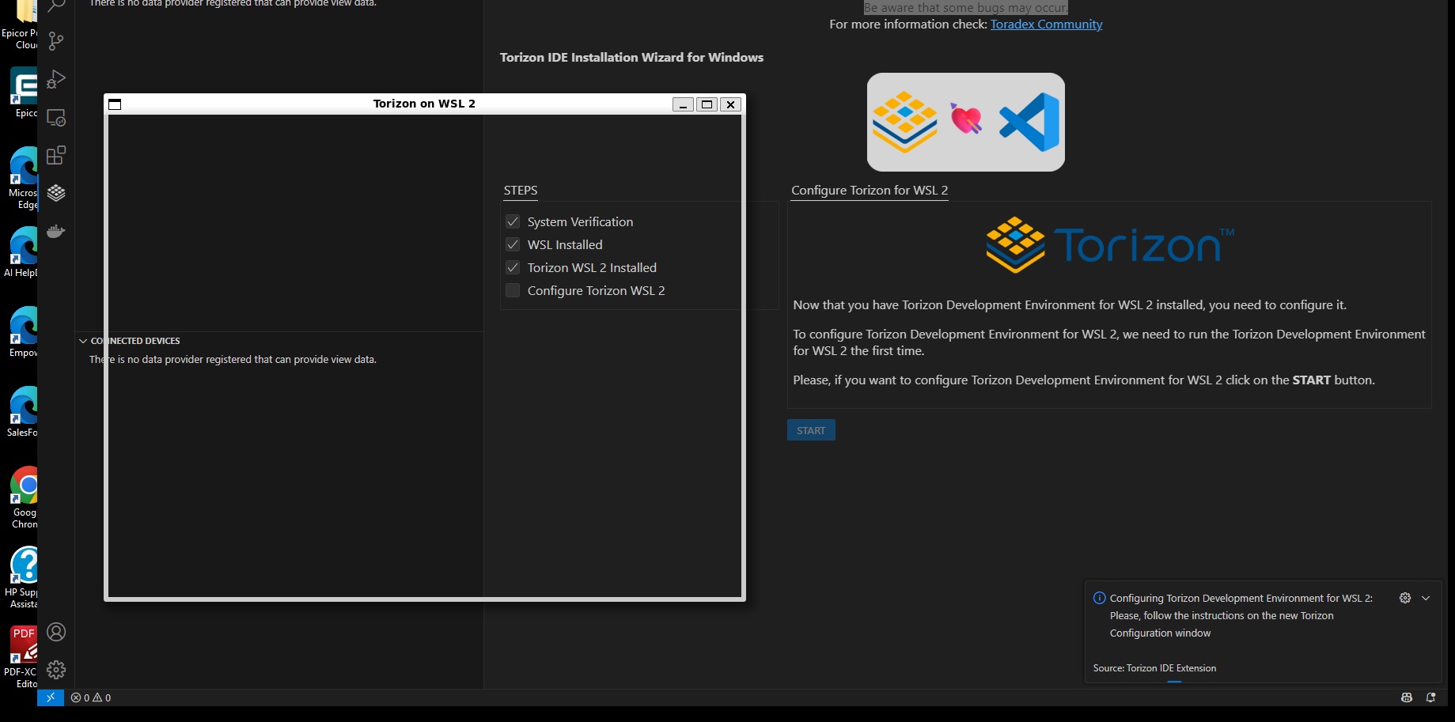Click 'Torizon on WSL 2' window title bar
This screenshot has height=722, width=1455.
(x=424, y=104)
